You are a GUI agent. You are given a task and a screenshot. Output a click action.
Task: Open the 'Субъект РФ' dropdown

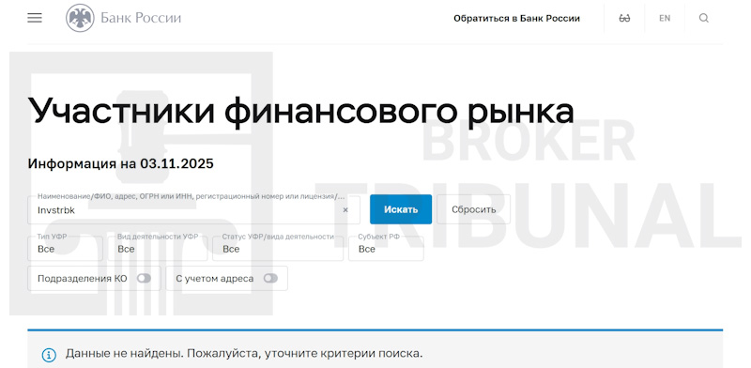[x=386, y=248]
